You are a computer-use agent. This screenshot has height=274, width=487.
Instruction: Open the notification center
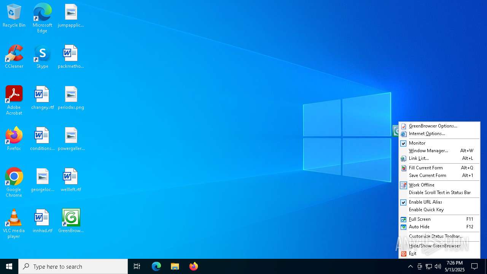[474, 266]
